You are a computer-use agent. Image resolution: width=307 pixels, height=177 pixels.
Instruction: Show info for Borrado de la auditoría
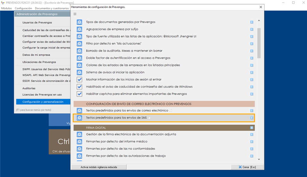(252, 51)
